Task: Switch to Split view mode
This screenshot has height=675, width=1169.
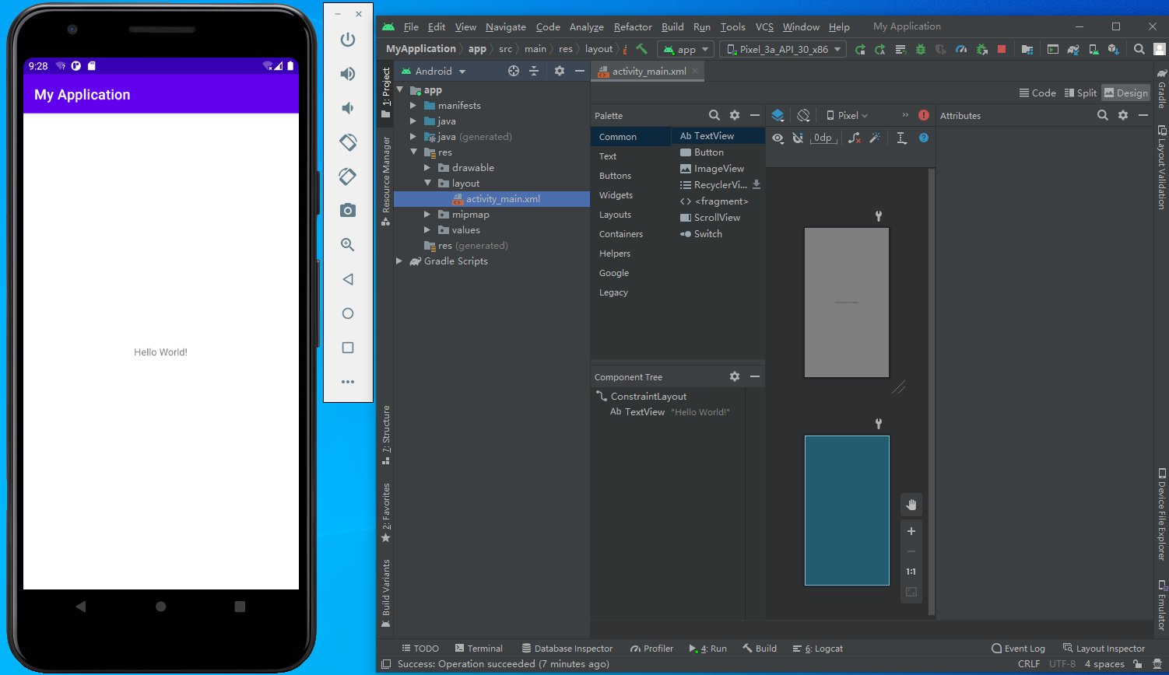Action: coord(1080,93)
